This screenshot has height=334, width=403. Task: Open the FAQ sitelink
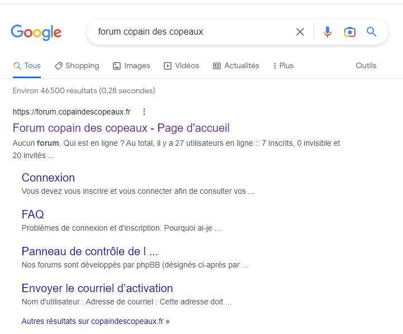coord(32,214)
